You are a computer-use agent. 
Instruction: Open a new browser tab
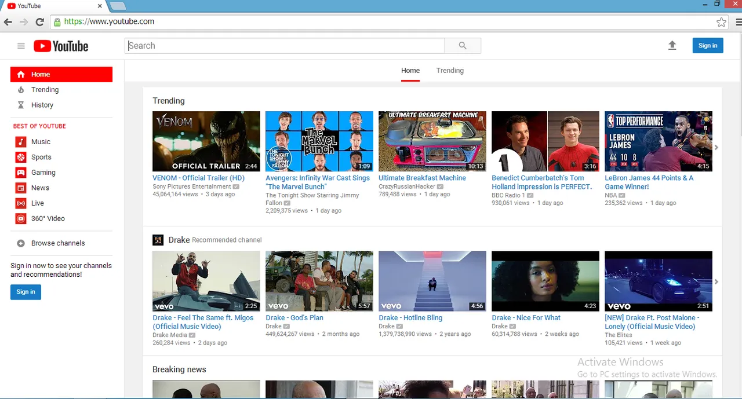(x=118, y=6)
